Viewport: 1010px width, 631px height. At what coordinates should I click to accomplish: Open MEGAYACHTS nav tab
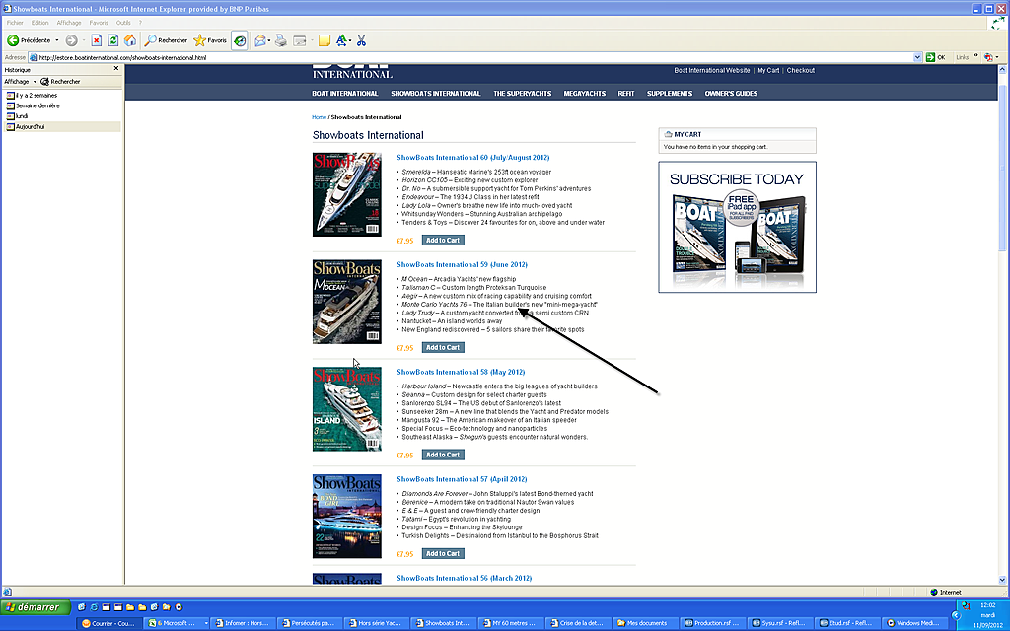point(584,94)
